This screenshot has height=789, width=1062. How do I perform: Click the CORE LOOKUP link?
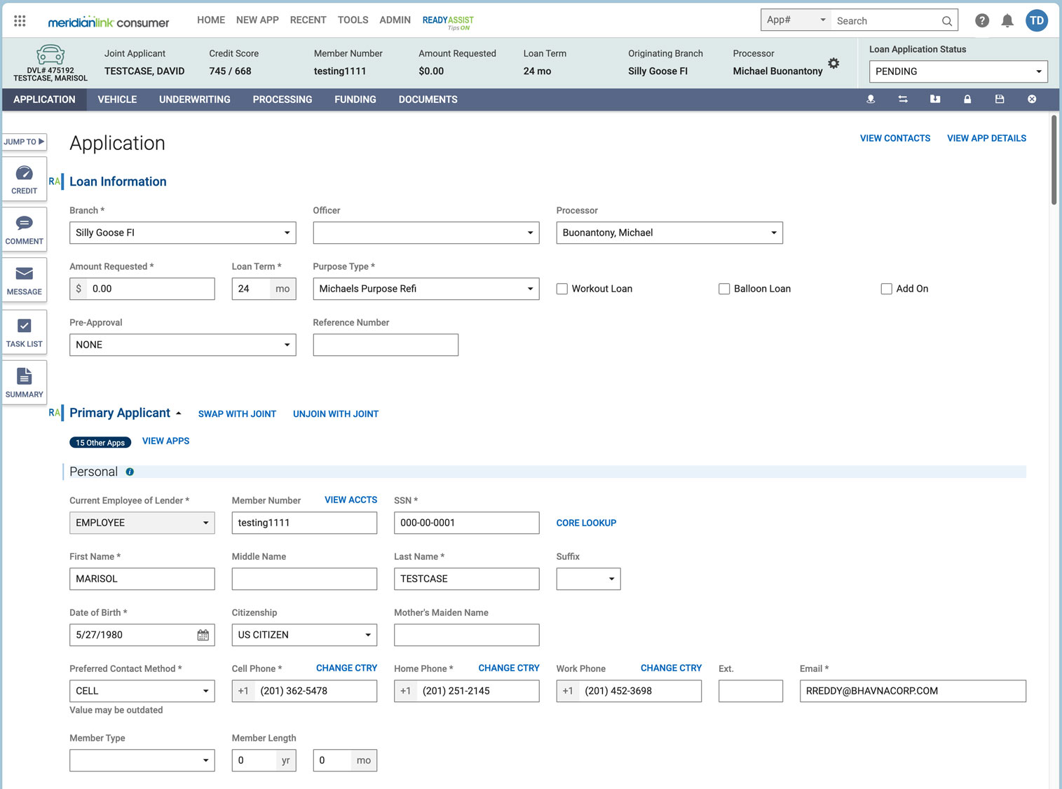tap(586, 523)
